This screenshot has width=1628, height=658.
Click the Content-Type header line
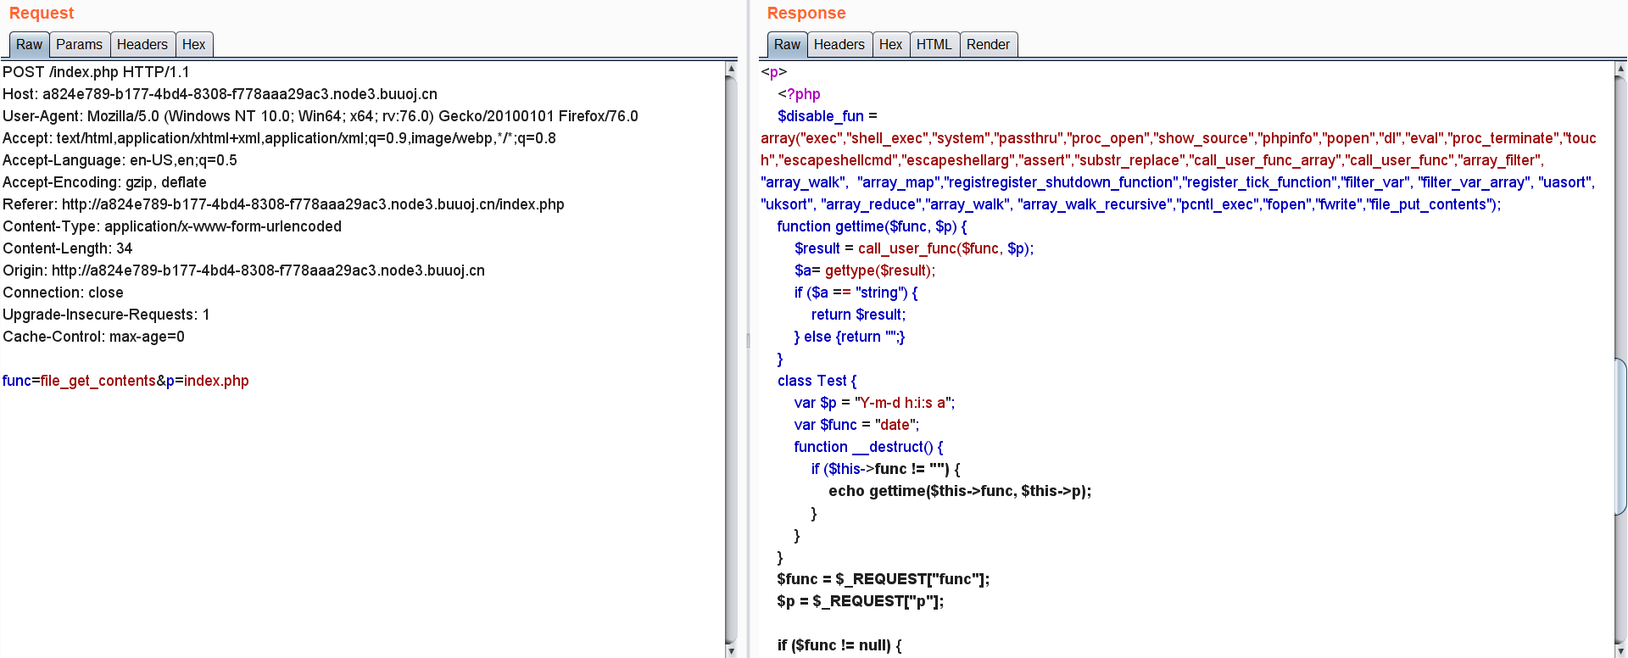172,226
